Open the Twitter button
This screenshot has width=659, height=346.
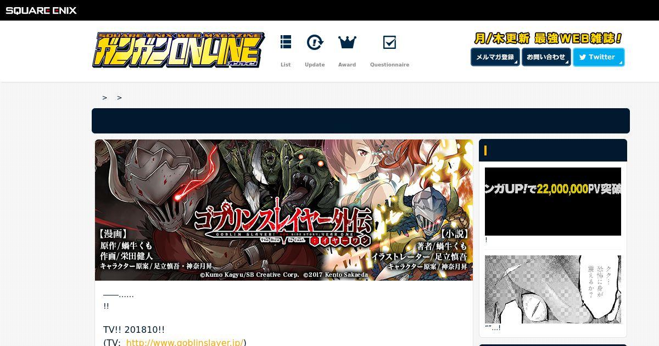[599, 57]
